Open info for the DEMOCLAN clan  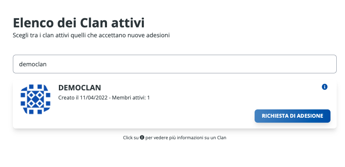point(325,87)
